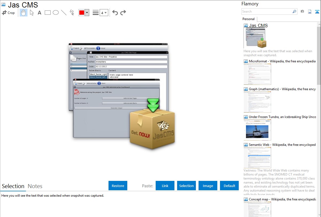Select the straight line tool
321x217 pixels.
tap(64, 13)
